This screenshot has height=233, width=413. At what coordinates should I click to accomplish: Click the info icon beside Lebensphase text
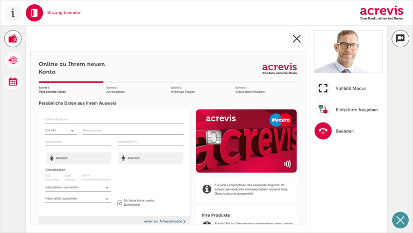click(206, 189)
